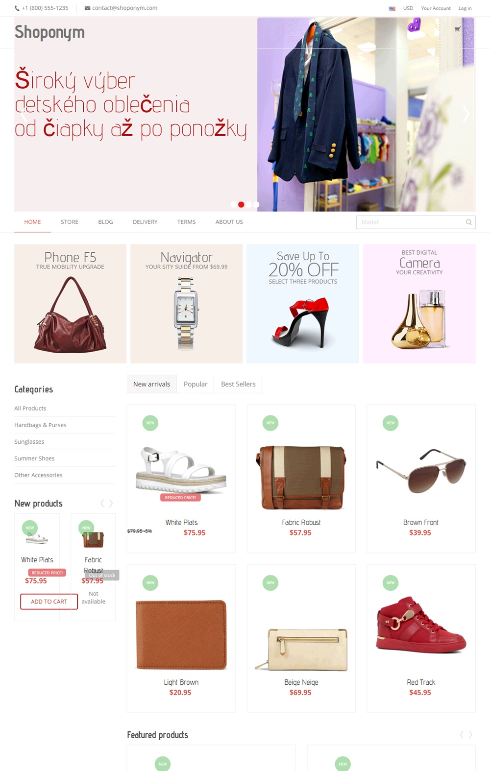Open the shopping cart icon
This screenshot has height=771, width=490.
457,29
